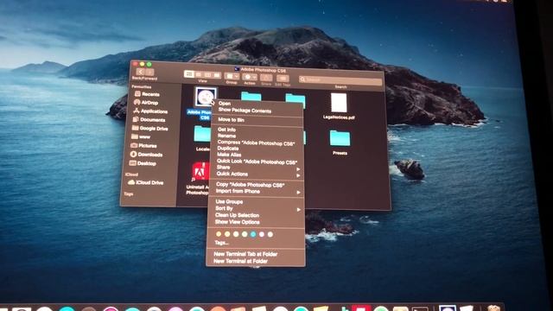Apply the purple tag color dot

(x=262, y=234)
